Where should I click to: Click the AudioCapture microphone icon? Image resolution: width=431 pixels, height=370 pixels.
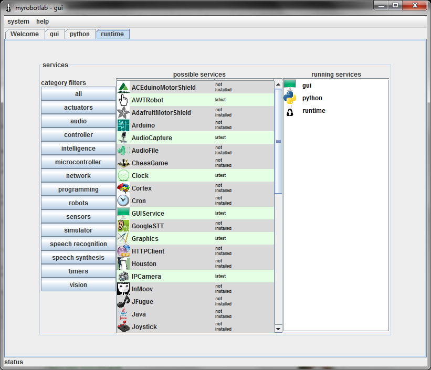[x=123, y=138]
